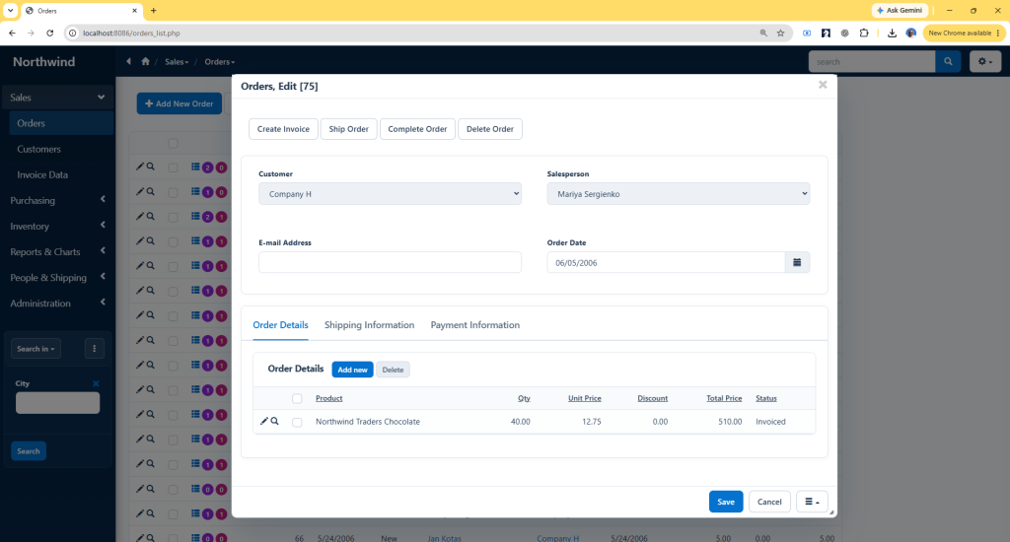
Task: Open Orders in the sidebar
Action: pos(61,123)
